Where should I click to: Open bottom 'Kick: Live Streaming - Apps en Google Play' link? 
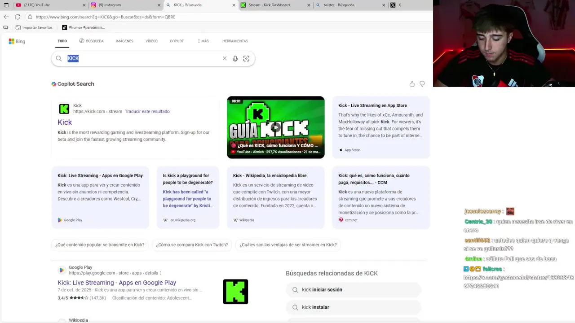pyautogui.click(x=117, y=283)
